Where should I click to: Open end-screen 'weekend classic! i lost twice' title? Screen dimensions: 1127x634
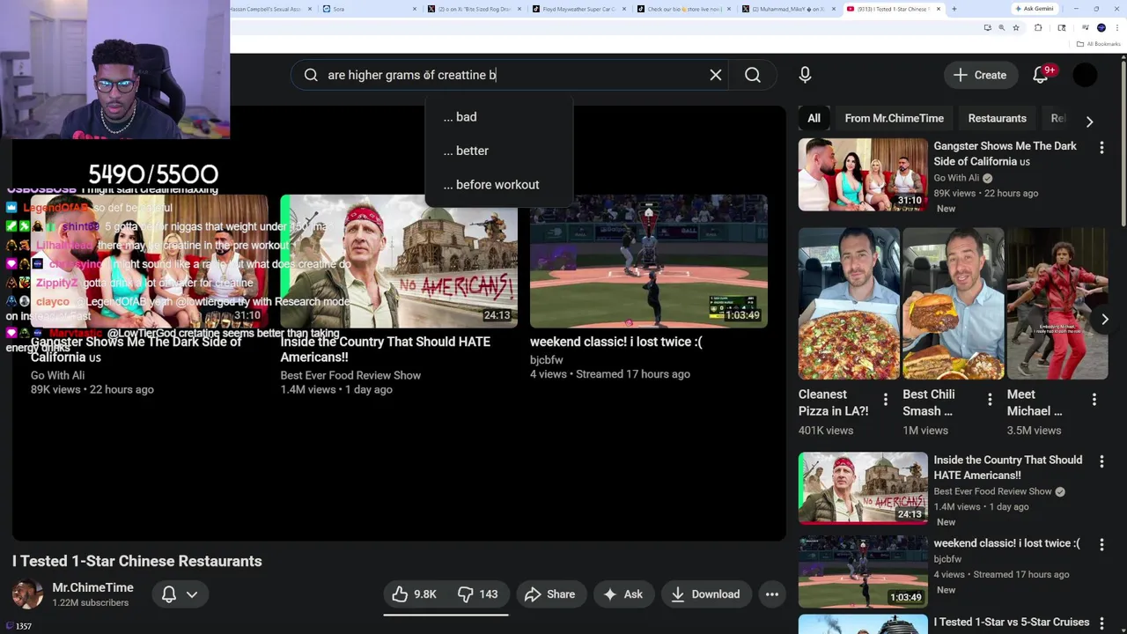[616, 342]
